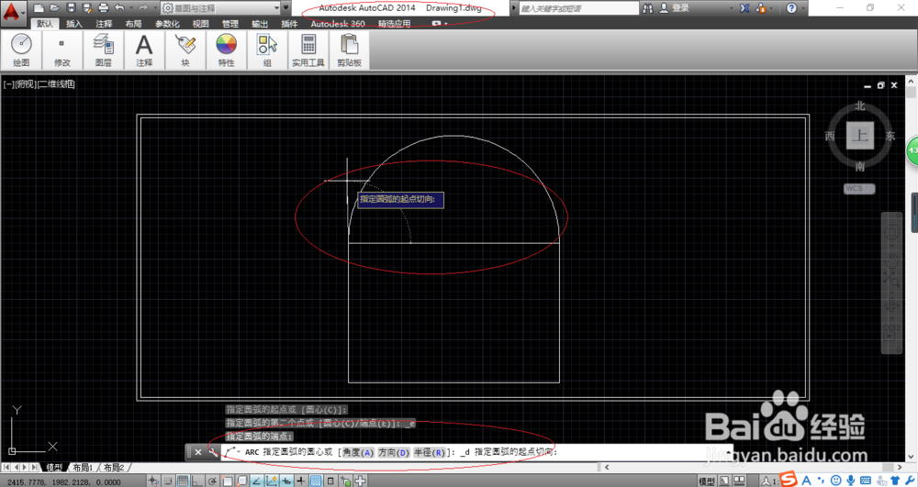The height and width of the screenshot is (487, 918).
Task: Toggle grid display in status bar
Action: pos(183,481)
